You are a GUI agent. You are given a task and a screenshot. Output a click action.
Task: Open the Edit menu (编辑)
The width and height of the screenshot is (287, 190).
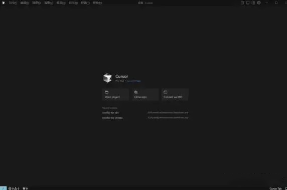tap(25, 3)
